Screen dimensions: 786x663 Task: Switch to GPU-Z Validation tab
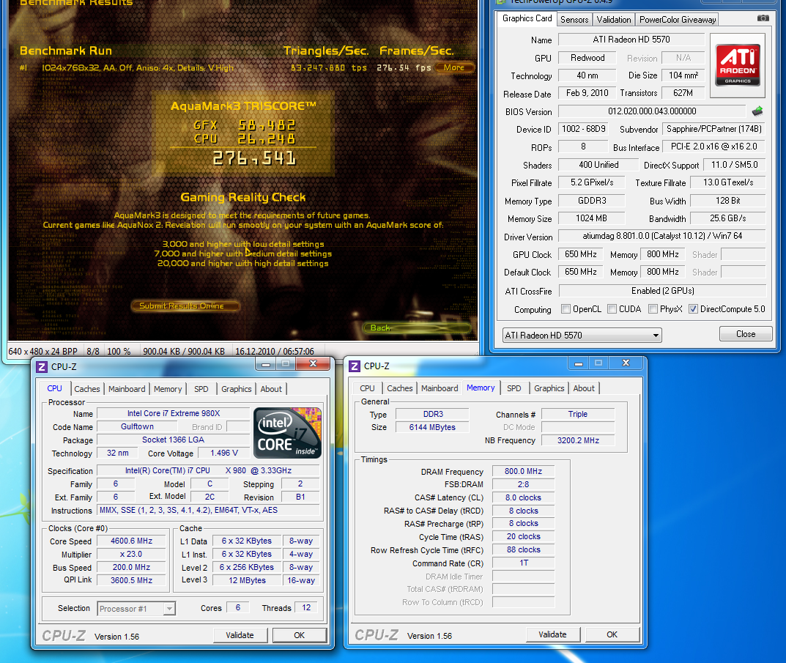[614, 20]
